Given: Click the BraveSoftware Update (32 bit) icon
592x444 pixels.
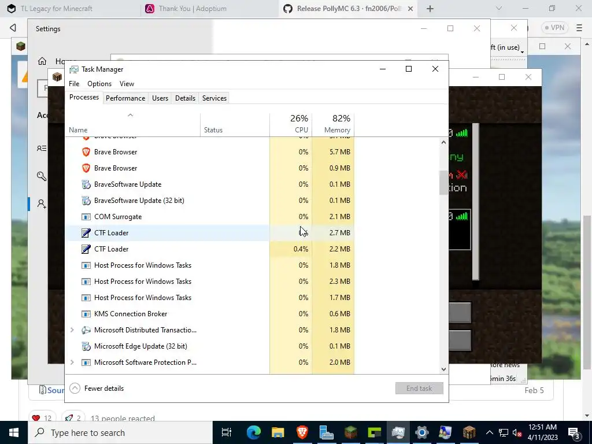Looking at the screenshot, I should 86,201.
